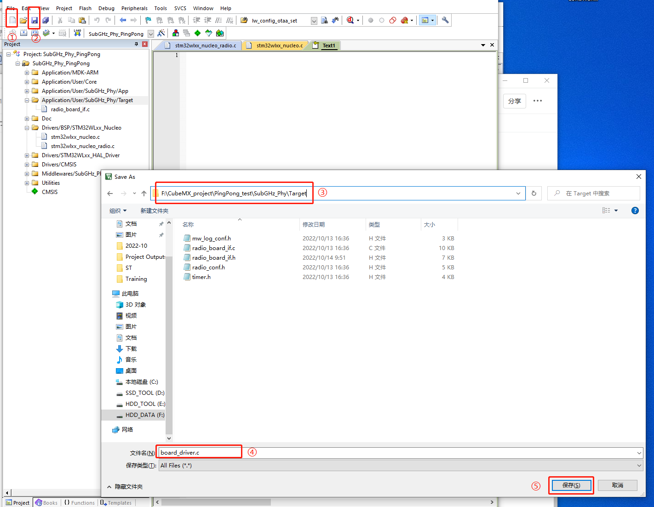Viewport: 654px width, 507px height.
Task: Click Select Software Packs icon
Action: pos(209,33)
